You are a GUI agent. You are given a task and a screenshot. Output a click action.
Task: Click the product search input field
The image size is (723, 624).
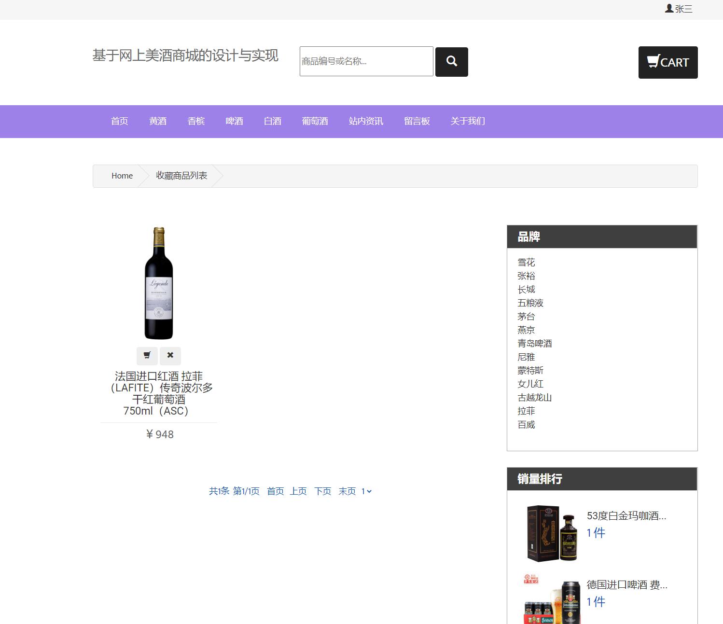366,61
